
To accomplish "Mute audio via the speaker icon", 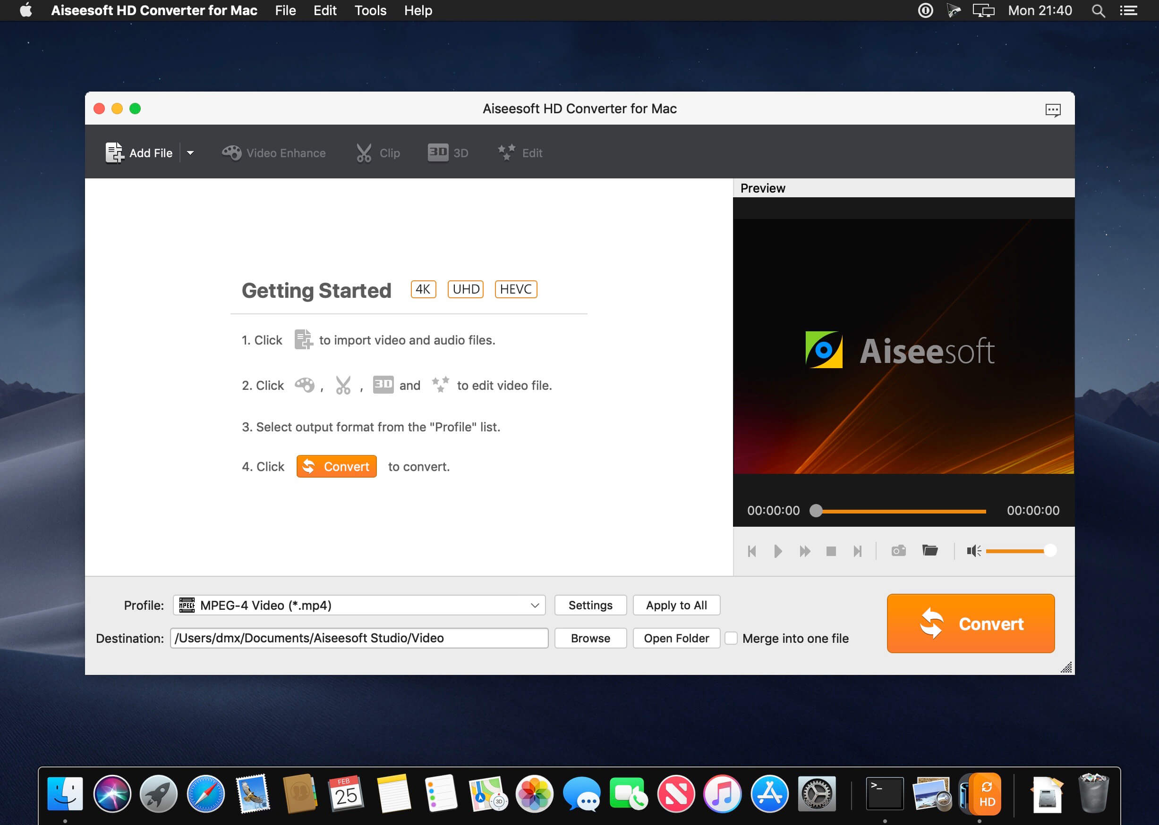I will (973, 551).
